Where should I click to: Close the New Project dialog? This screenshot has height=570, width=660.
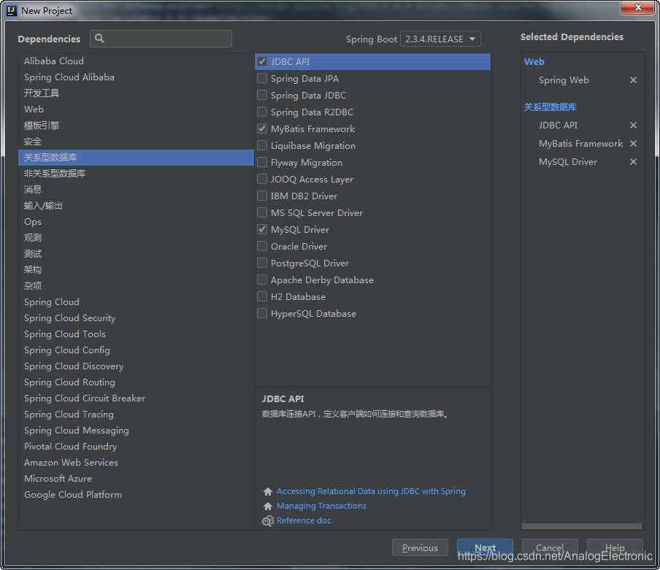tap(638, 7)
